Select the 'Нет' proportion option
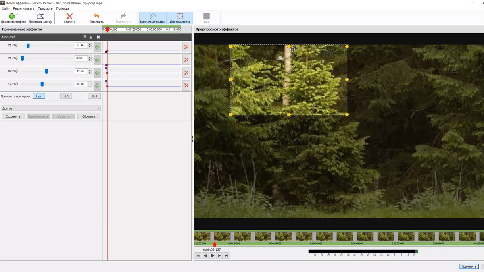The image size is (484, 272). [39, 96]
